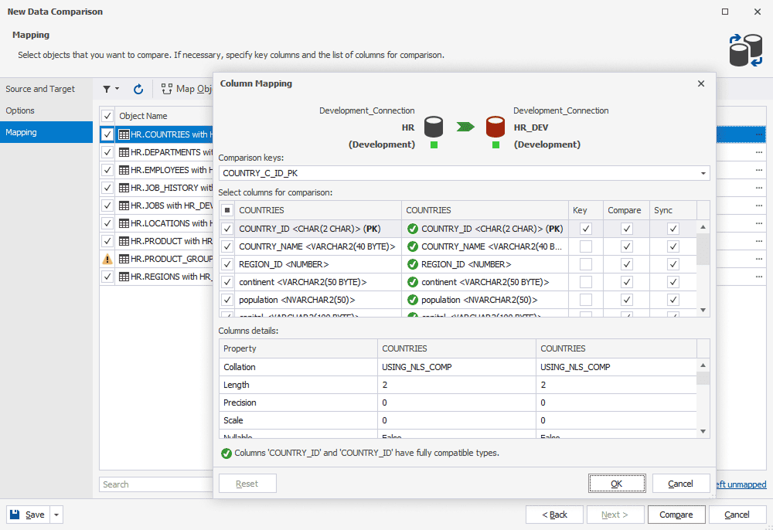The image size is (773, 530).
Task: Click the save disk icon
Action: click(x=15, y=515)
